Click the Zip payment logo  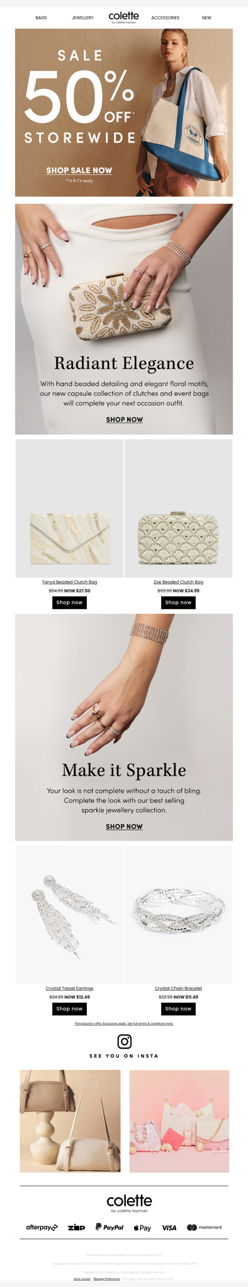76,1227
